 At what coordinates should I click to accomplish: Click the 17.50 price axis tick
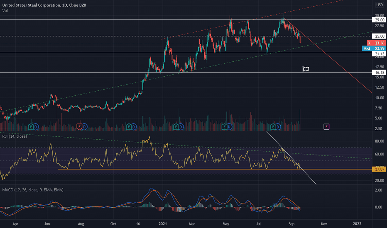point(380,67)
